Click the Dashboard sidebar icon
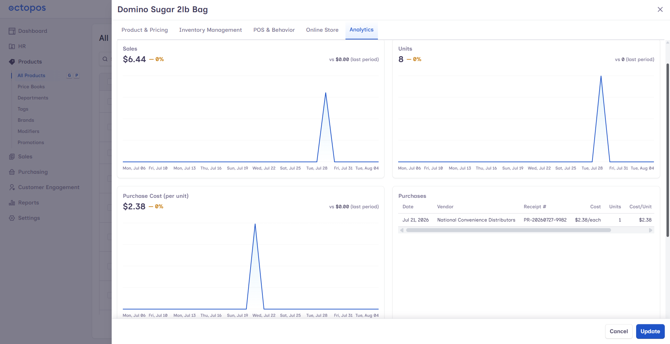670x344 pixels. click(x=12, y=31)
